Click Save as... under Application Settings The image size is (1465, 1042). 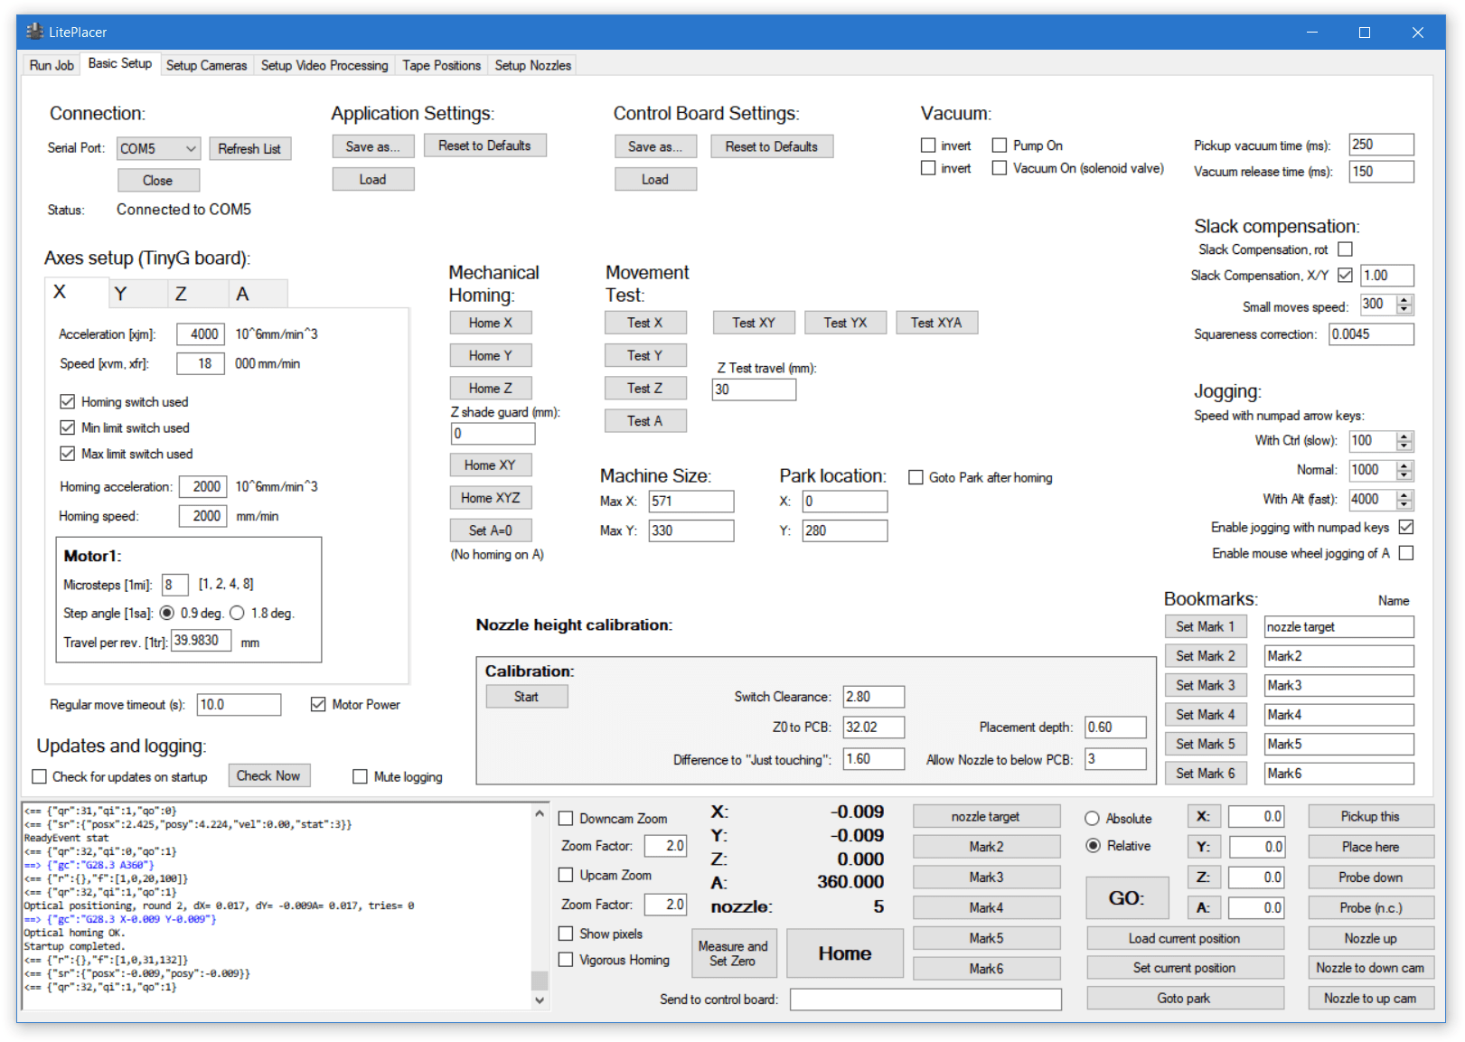373,146
